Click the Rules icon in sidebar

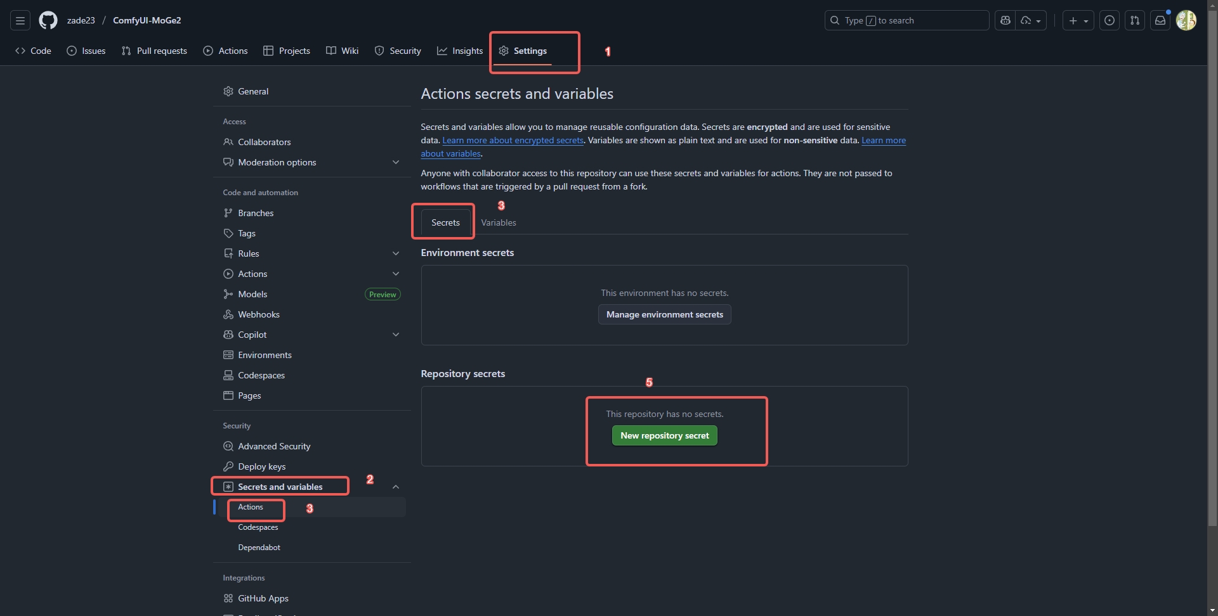(228, 253)
